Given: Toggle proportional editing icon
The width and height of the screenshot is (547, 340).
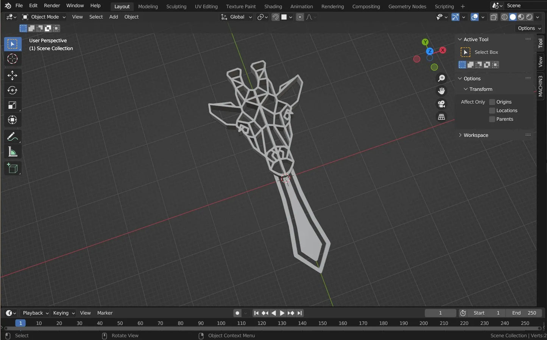Looking at the screenshot, I should (300, 17).
